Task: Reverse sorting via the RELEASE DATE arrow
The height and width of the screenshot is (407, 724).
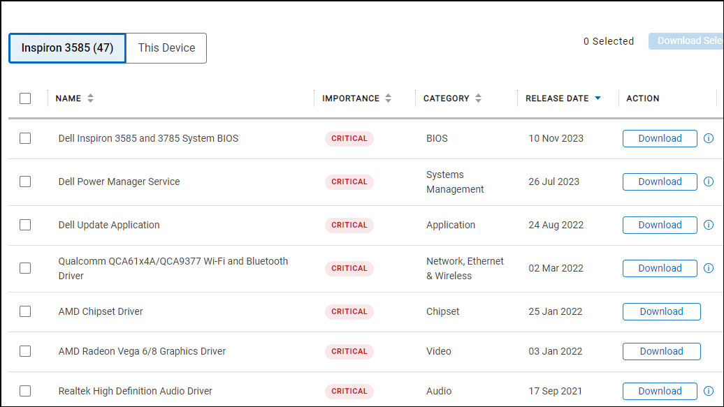Action: coord(598,98)
